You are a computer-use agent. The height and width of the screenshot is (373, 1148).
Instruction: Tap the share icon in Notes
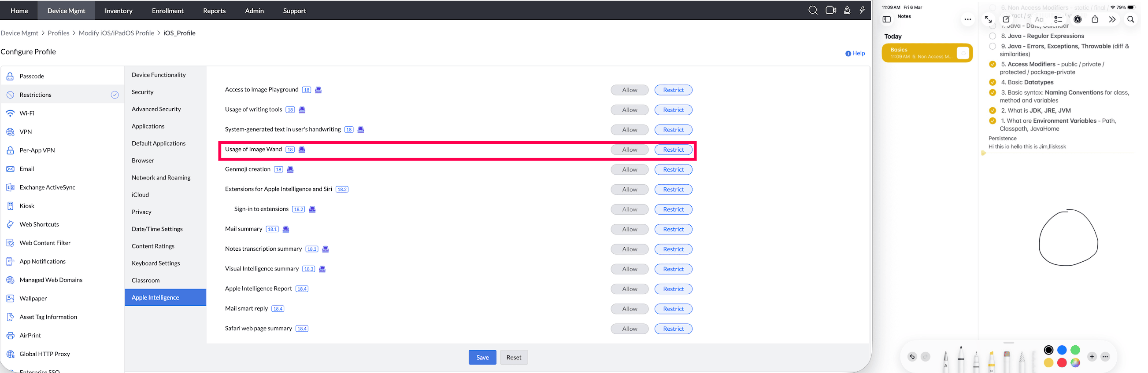pos(1095,19)
